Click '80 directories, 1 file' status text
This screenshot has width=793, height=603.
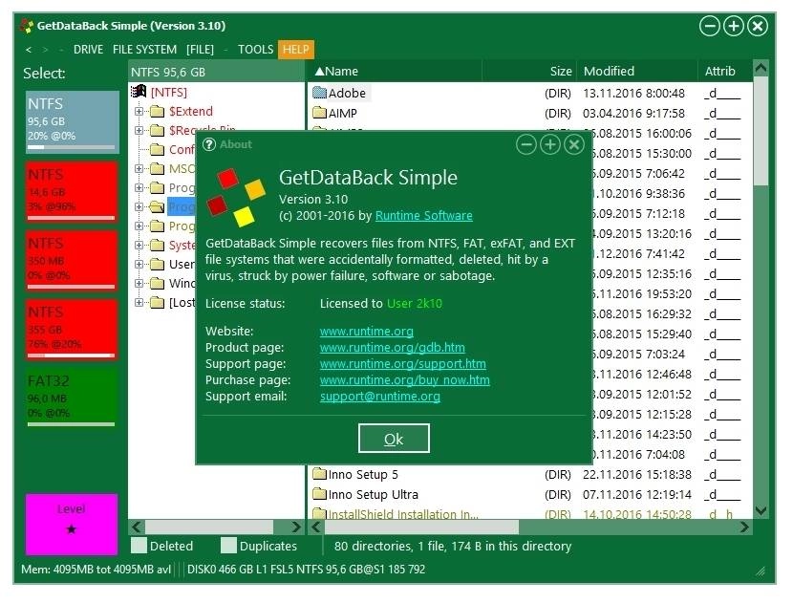point(453,546)
